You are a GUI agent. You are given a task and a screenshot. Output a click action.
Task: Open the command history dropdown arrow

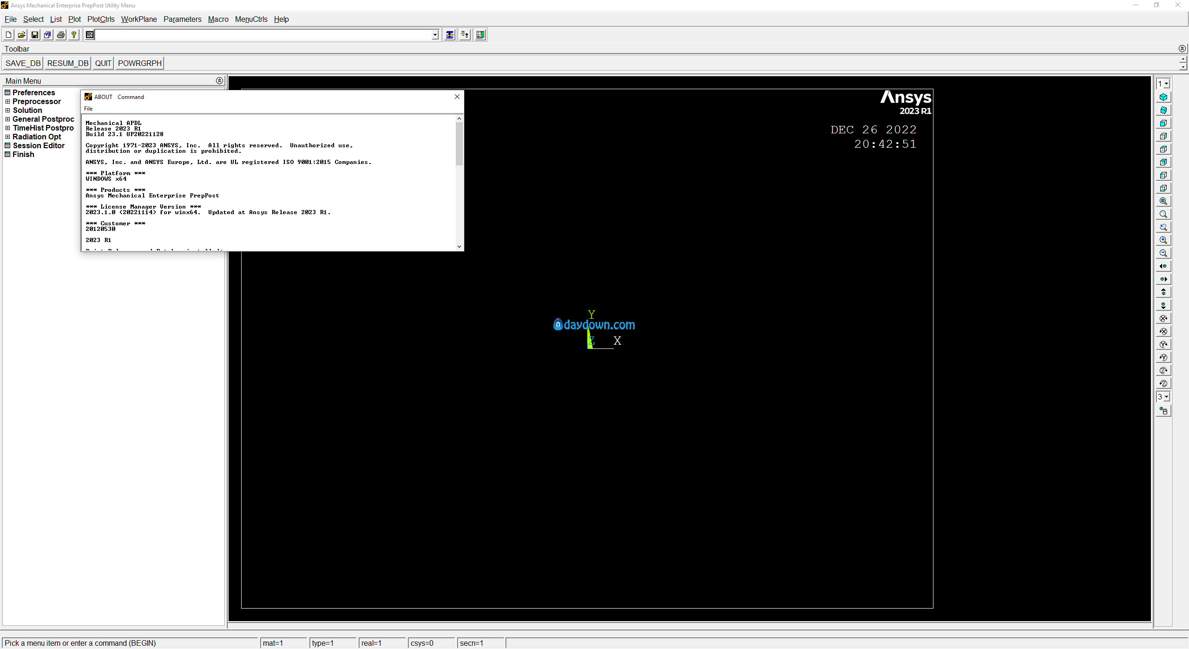[x=435, y=35]
